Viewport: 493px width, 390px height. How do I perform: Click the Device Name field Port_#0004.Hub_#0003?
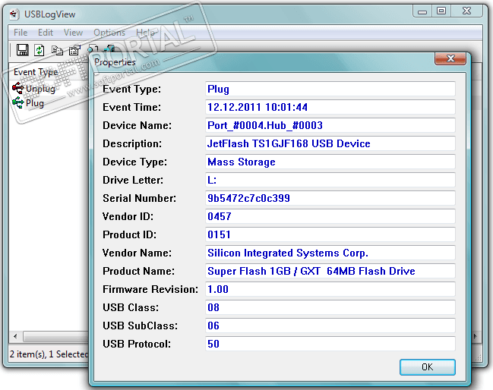[x=330, y=125]
